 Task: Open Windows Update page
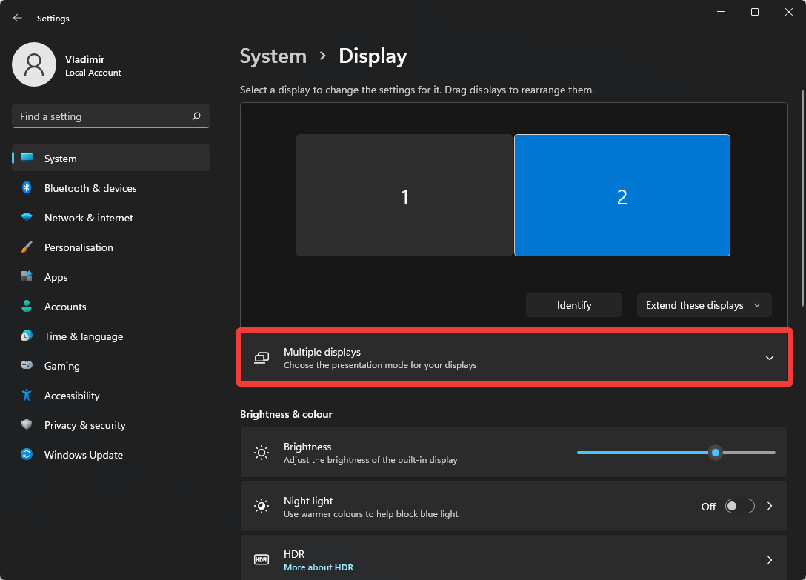click(x=111, y=455)
